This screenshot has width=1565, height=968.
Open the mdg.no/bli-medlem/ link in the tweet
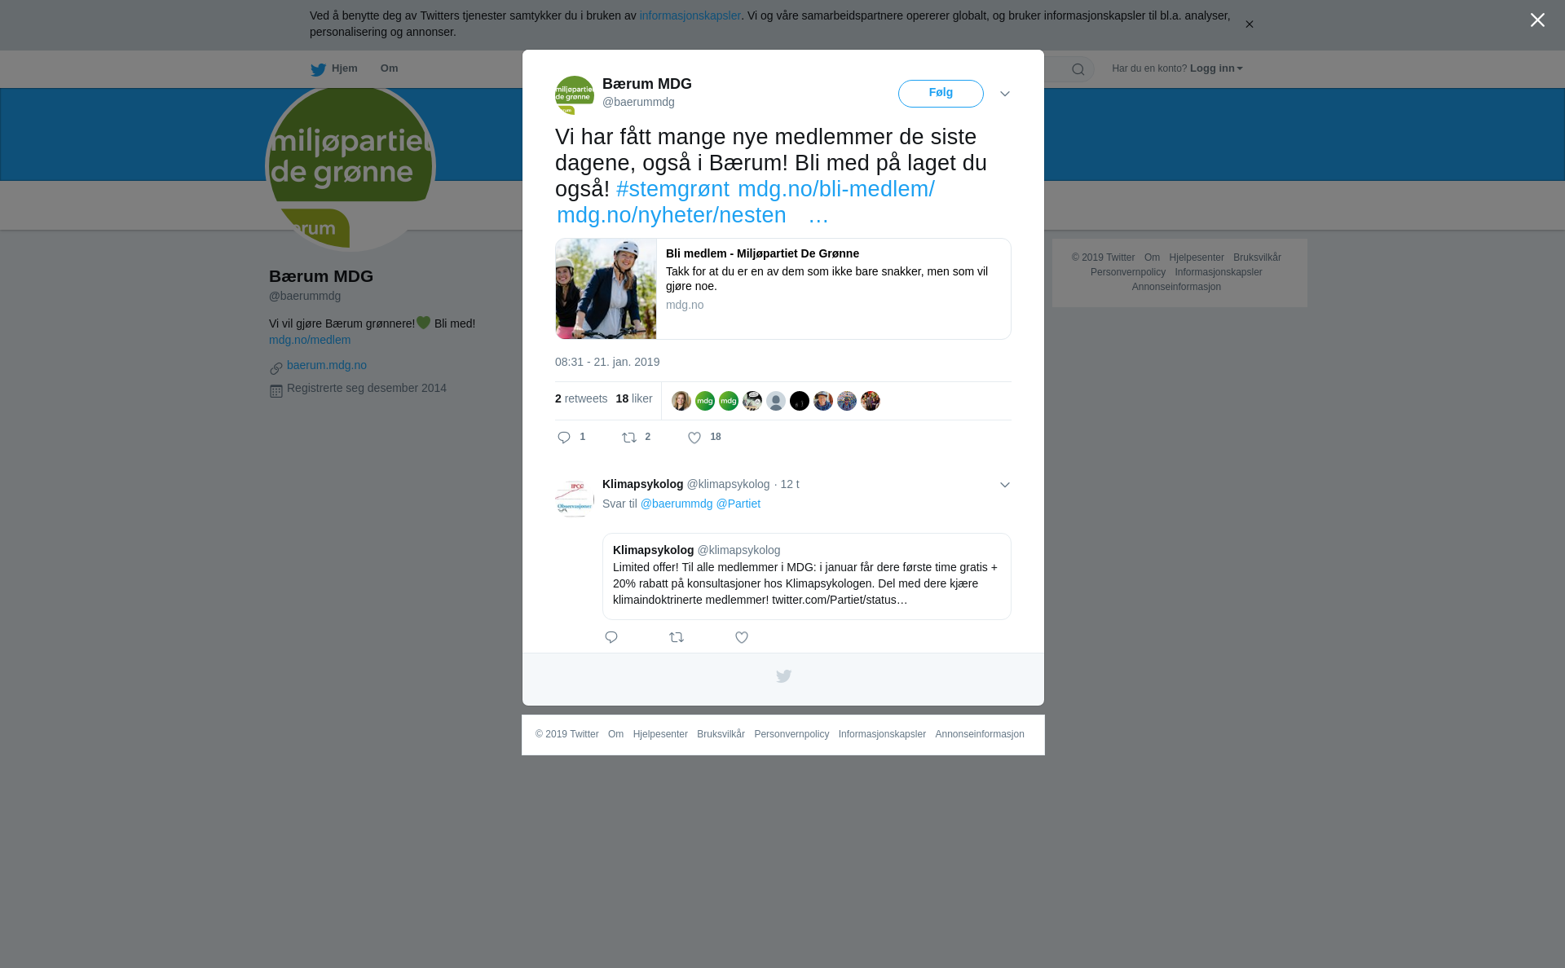pyautogui.click(x=835, y=189)
